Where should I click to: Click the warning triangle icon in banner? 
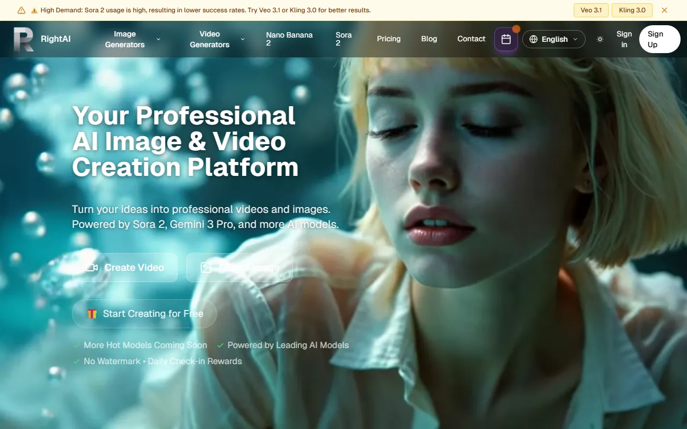coord(21,10)
